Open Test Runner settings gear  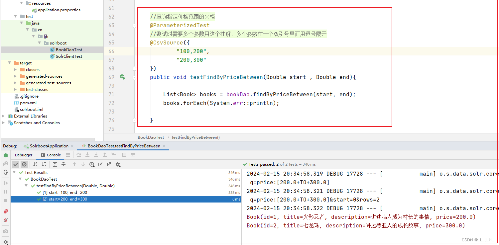click(x=118, y=164)
